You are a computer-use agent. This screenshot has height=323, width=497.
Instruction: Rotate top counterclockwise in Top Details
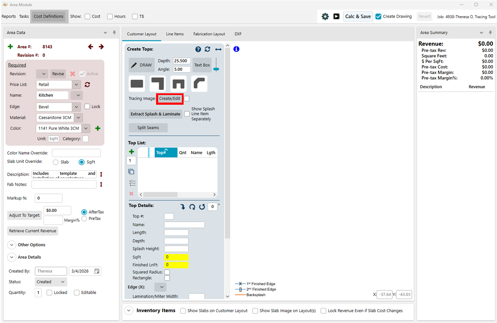coord(202,206)
